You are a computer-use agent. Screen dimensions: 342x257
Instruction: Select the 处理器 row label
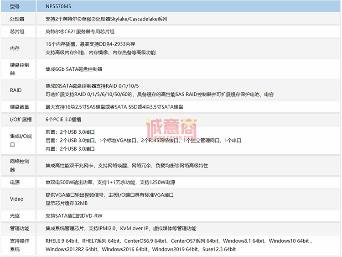point(17,19)
